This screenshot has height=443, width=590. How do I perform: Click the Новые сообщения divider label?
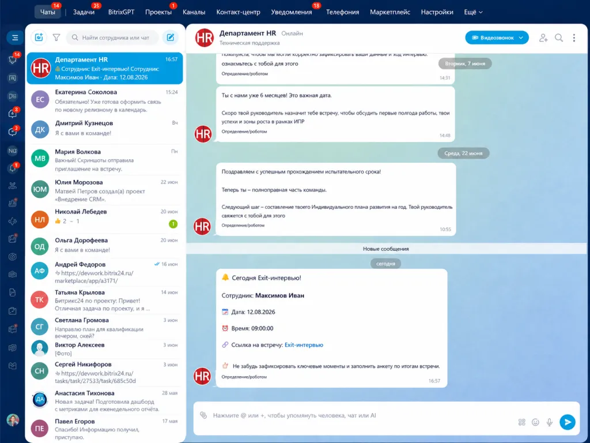(385, 249)
